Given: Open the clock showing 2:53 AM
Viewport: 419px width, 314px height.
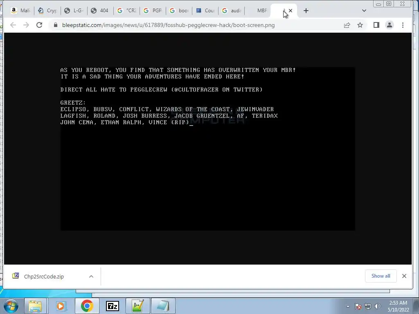Looking at the screenshot, I should coord(398,306).
